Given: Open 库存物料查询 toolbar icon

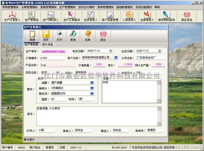Looking at the screenshot, I should [166, 16].
